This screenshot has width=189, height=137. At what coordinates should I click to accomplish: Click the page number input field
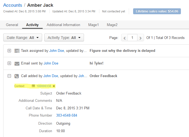[132, 38]
